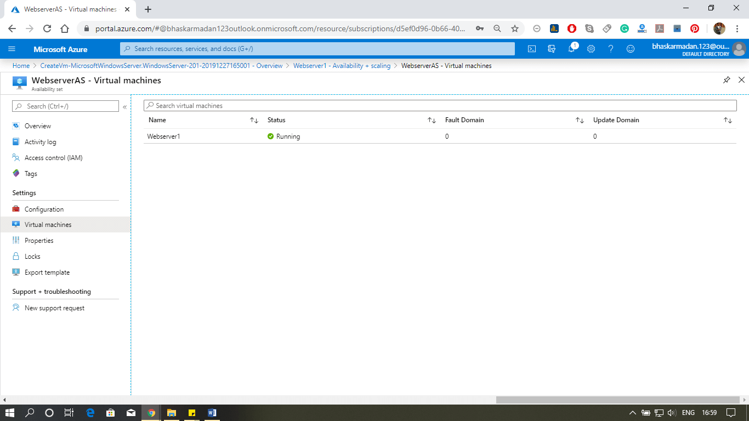
Task: Click the Chrome profile picture
Action: tap(719, 29)
